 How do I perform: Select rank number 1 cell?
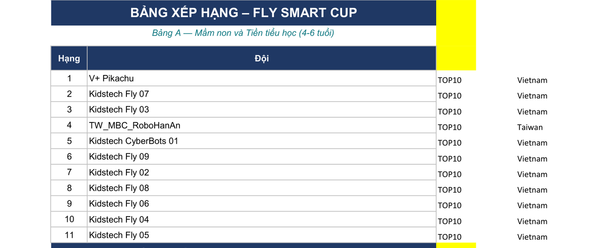pos(69,78)
